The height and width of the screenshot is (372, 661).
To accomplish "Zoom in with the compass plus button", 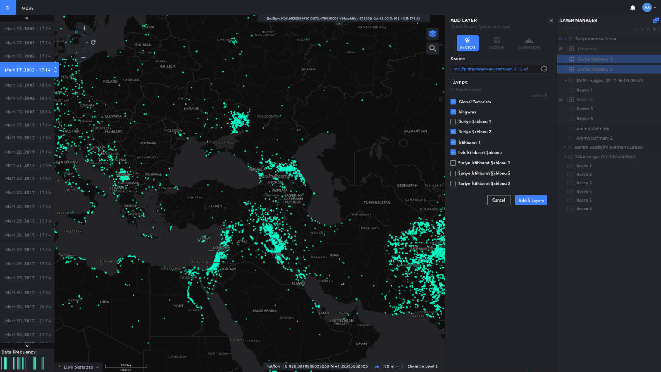I will click(84, 28).
